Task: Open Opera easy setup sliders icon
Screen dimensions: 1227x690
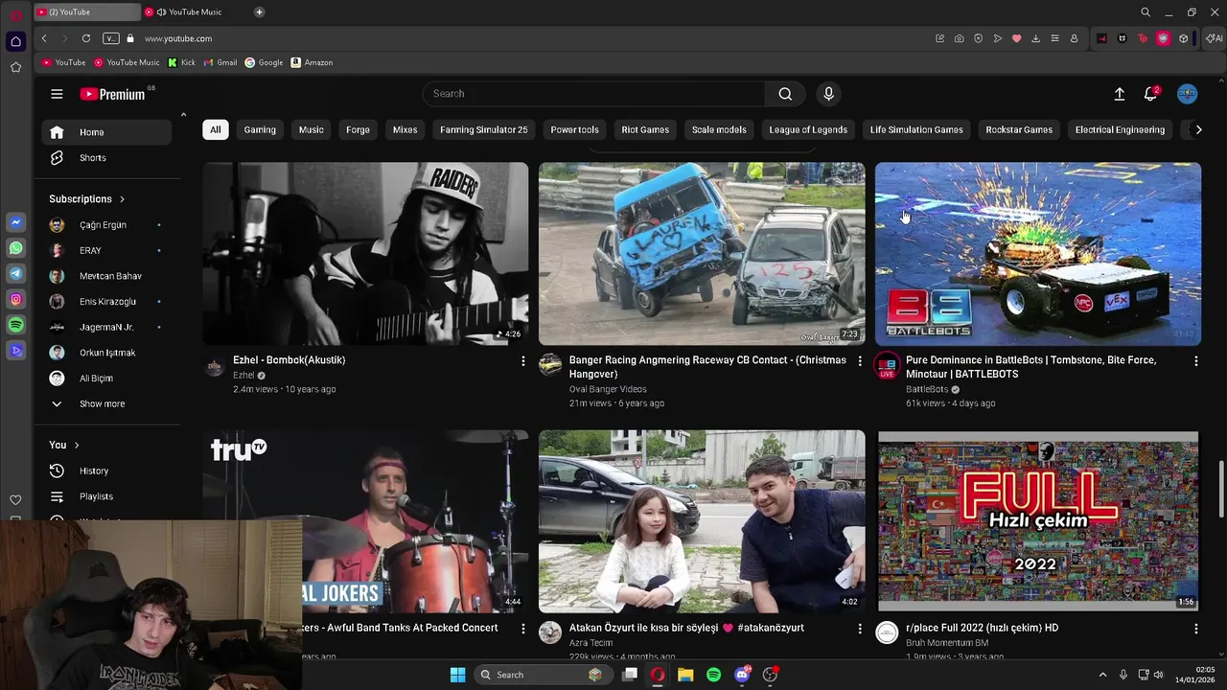Action: tap(1054, 38)
